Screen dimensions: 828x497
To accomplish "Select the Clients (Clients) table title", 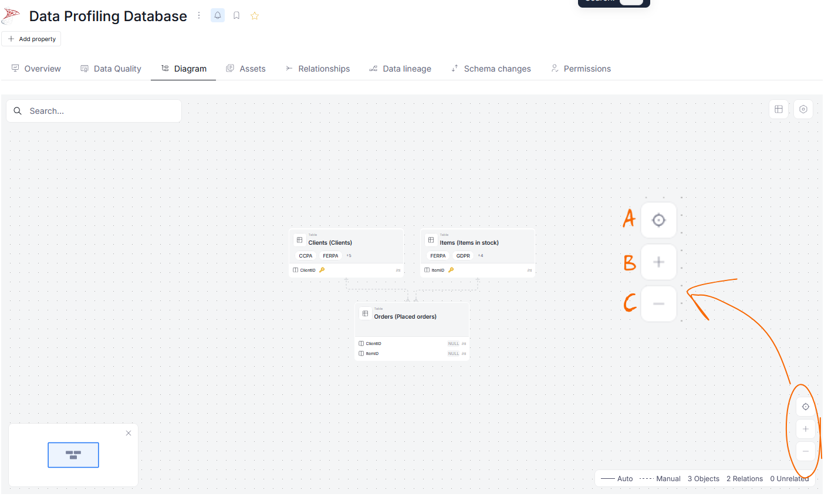I will tap(330, 243).
